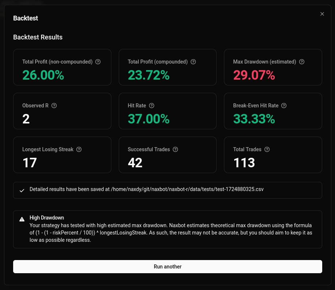The height and width of the screenshot is (290, 335).
Task: Click the checkmark icon beside the saved results message
Action: 22,190
